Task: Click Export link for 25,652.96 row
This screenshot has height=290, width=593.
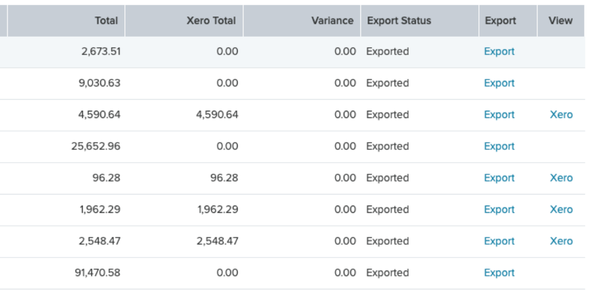Action: tap(499, 146)
